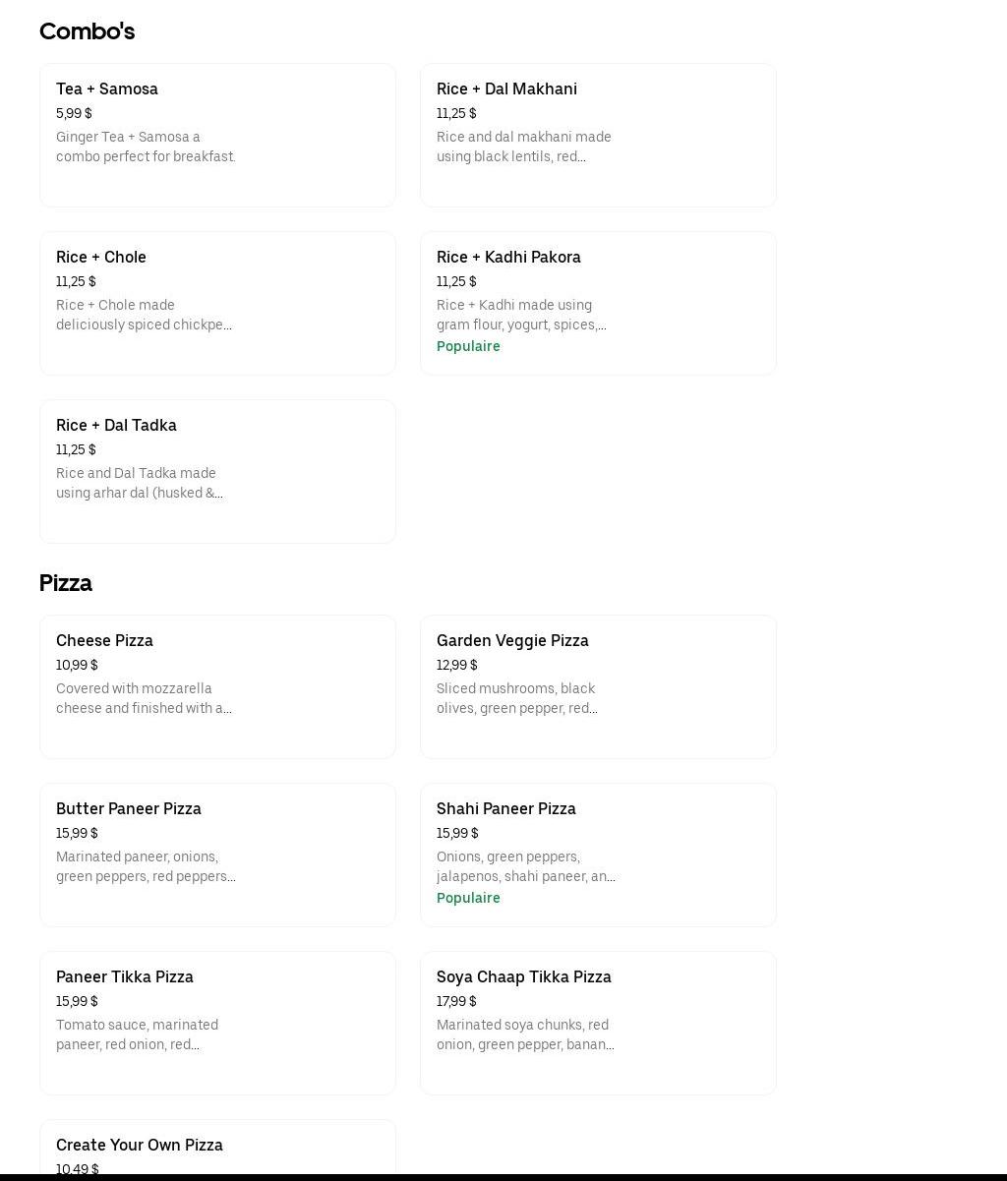Select the Butter Paneer Pizza item
Screen dimensions: 1007x1181
(217, 855)
